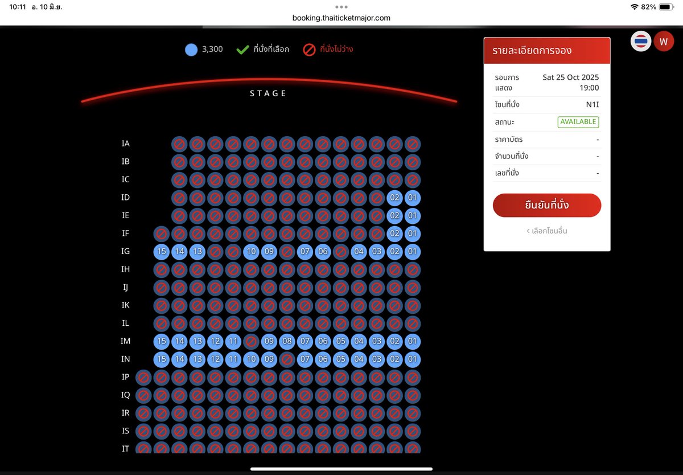683x475 pixels.
Task: Tap the Wi-Fi status icon
Action: (635, 7)
